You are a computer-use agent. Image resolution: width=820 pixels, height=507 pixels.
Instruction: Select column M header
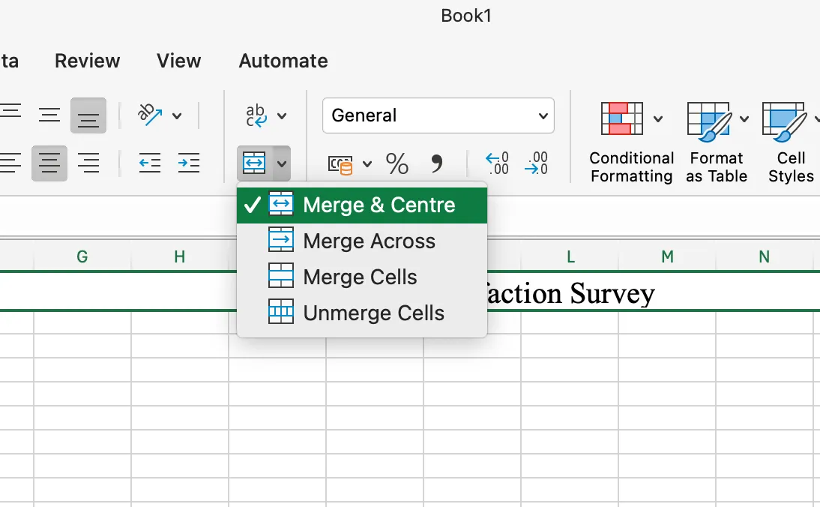click(x=667, y=257)
